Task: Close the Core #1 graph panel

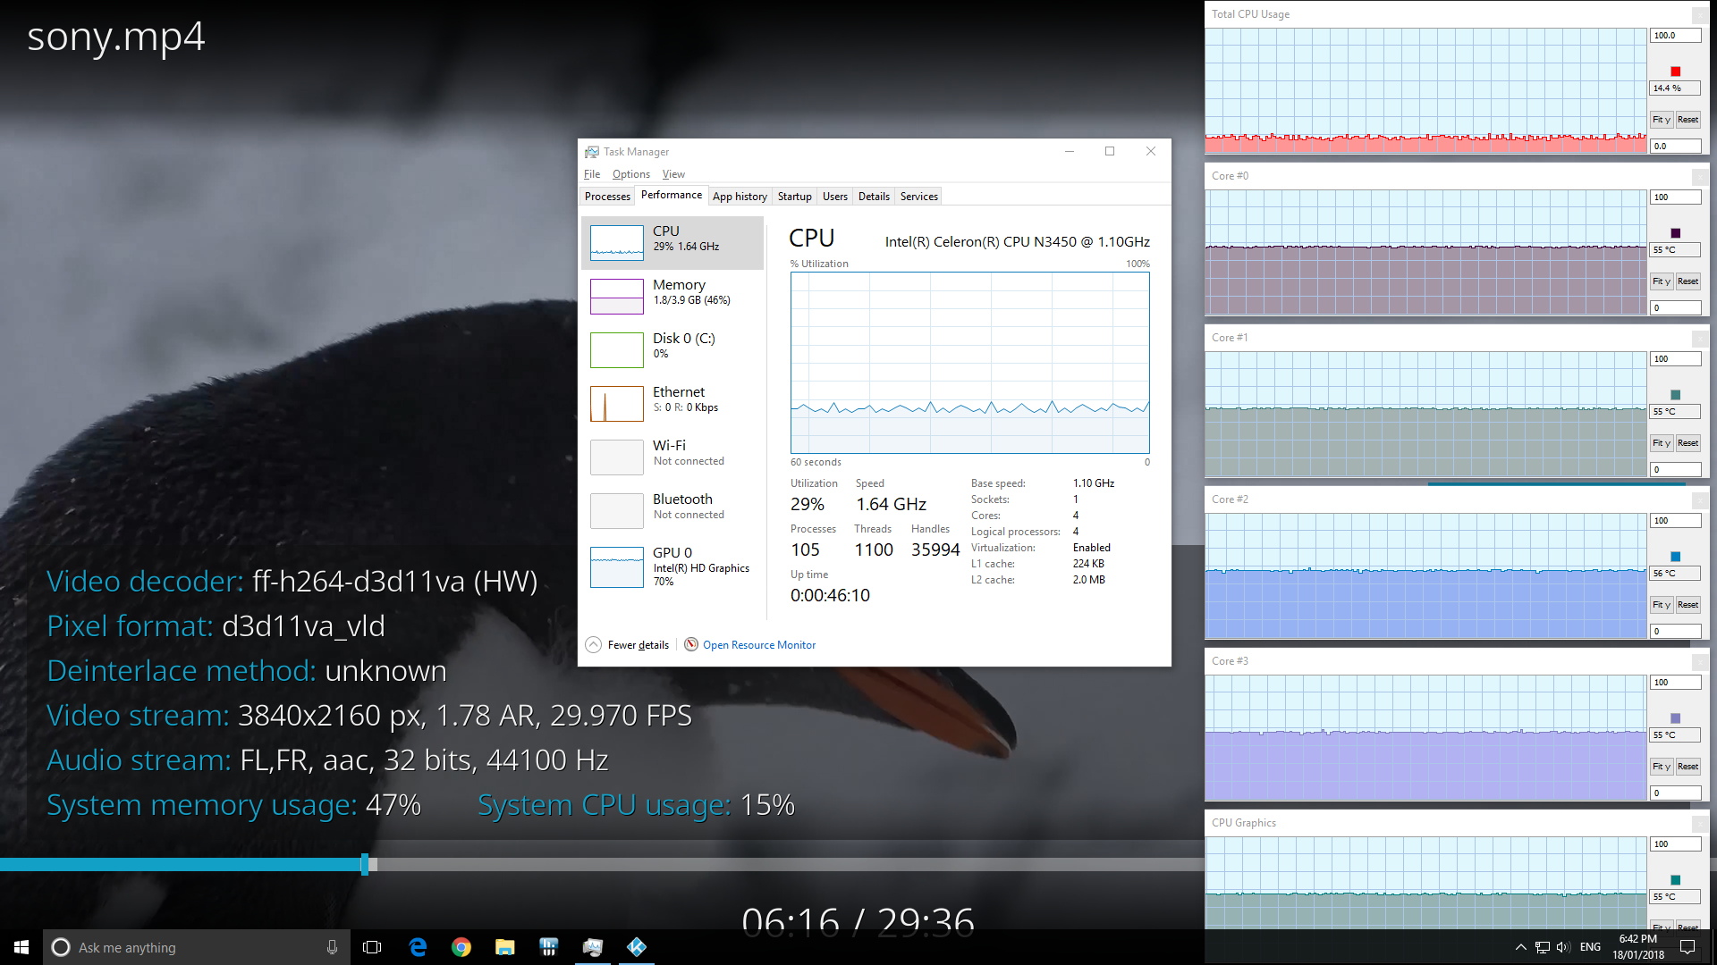Action: pyautogui.click(x=1700, y=339)
